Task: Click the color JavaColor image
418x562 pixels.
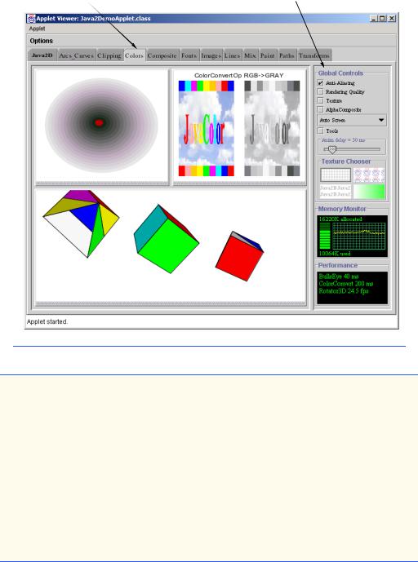Action: pos(207,128)
